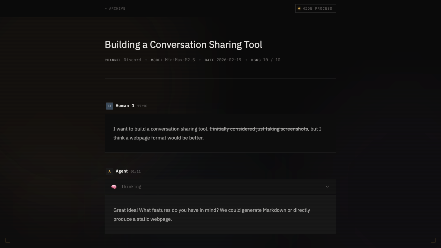This screenshot has height=248, width=441.
Task: Click the back arrow before ARCHIVE
Action: 106,8
